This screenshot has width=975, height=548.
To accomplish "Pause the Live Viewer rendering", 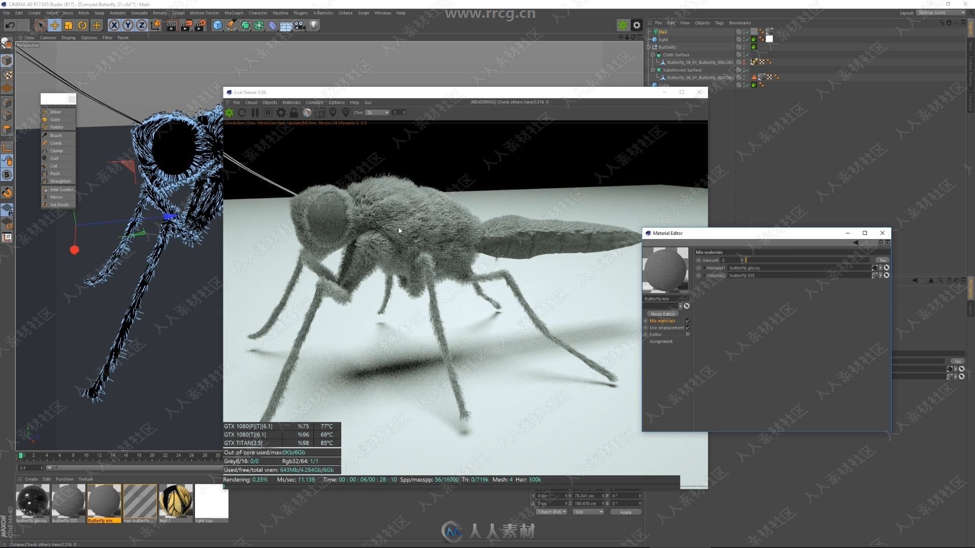I will (x=255, y=113).
